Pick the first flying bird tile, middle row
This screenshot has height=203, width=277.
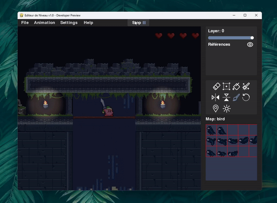tap(211, 141)
